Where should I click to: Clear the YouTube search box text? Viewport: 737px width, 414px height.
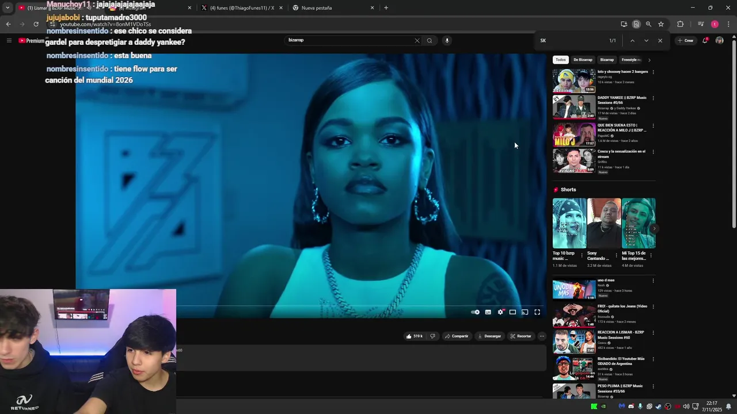(417, 40)
